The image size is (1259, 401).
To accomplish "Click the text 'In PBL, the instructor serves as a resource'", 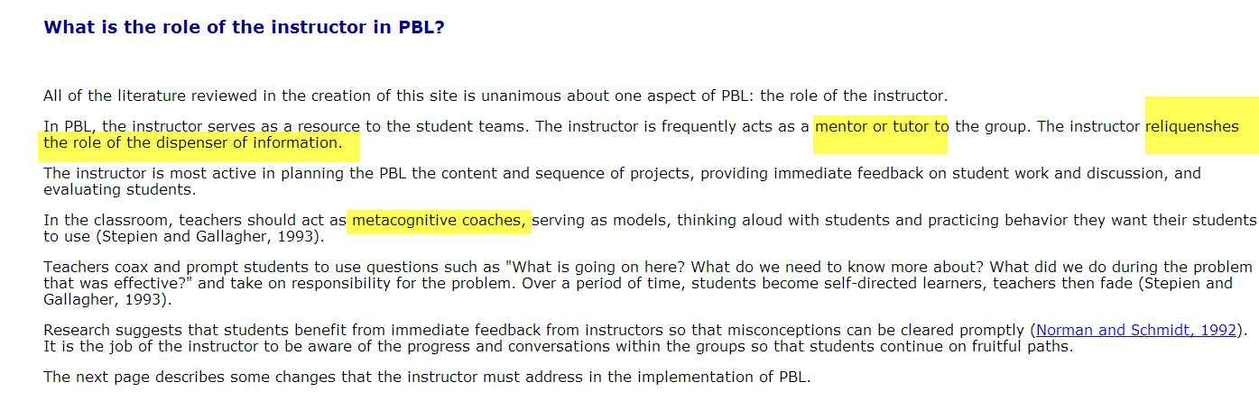I will point(201,126).
